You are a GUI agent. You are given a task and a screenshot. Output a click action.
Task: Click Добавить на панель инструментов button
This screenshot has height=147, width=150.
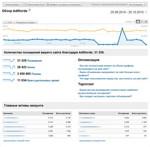pos(64,4)
